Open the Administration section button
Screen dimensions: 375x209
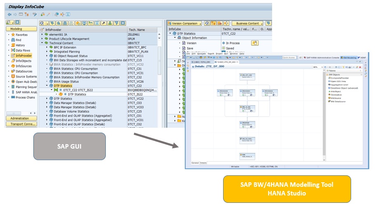(x=21, y=118)
